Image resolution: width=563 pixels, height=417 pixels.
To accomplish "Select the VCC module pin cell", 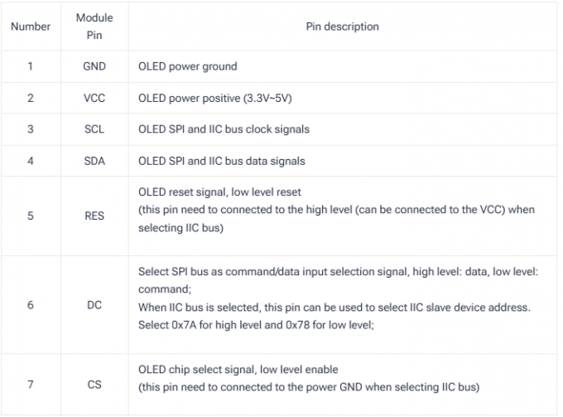I will pyautogui.click(x=94, y=98).
